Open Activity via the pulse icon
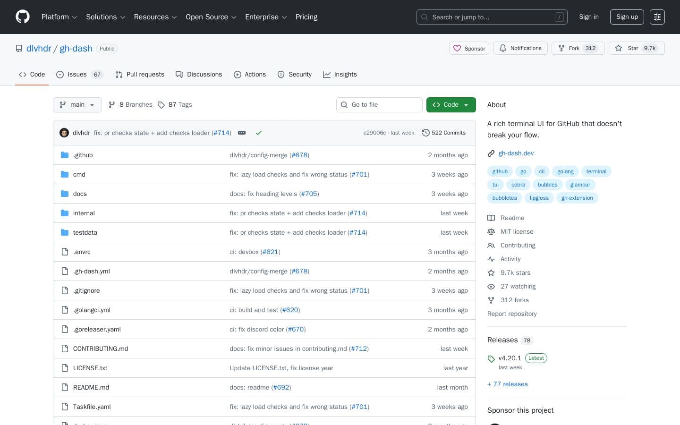The height and width of the screenshot is (425, 680). tap(491, 259)
